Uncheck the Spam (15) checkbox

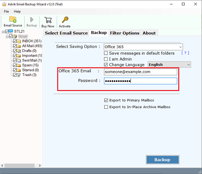pos(15,65)
